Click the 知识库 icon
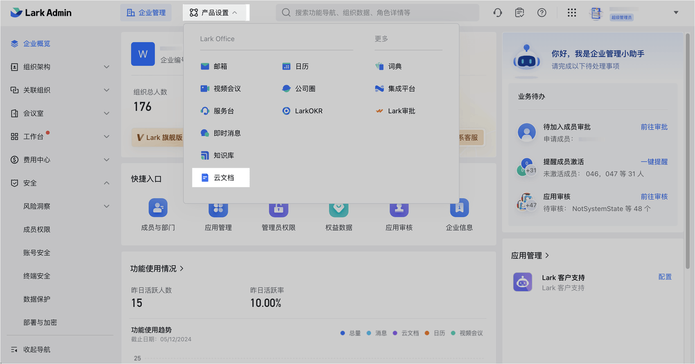The height and width of the screenshot is (364, 695). [205, 155]
